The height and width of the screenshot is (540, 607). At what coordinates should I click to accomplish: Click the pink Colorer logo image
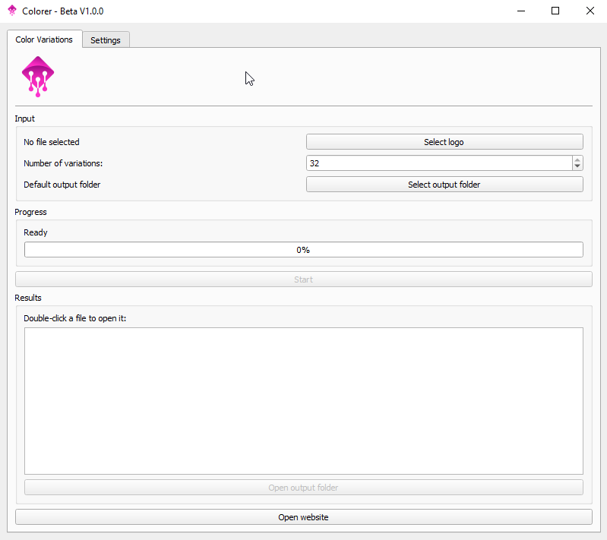[38, 77]
